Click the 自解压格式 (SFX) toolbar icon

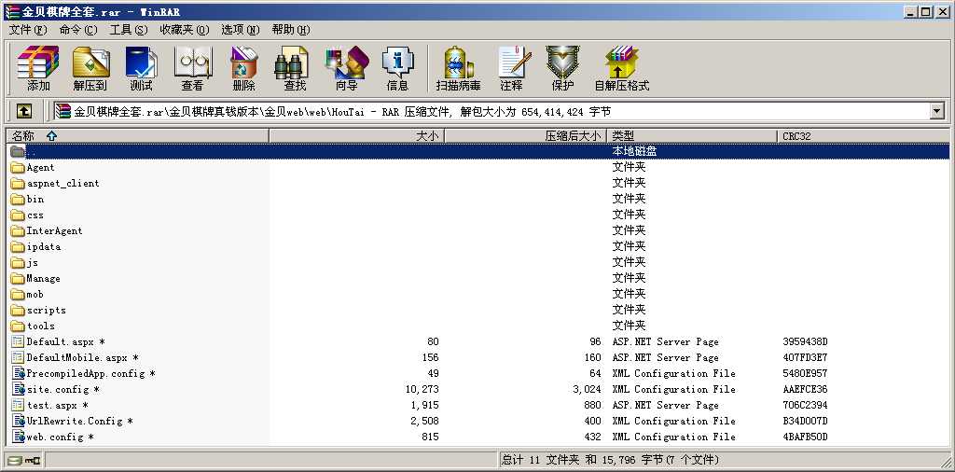click(622, 68)
